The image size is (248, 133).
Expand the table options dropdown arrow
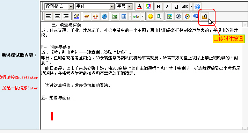pyautogui.click(x=130, y=16)
